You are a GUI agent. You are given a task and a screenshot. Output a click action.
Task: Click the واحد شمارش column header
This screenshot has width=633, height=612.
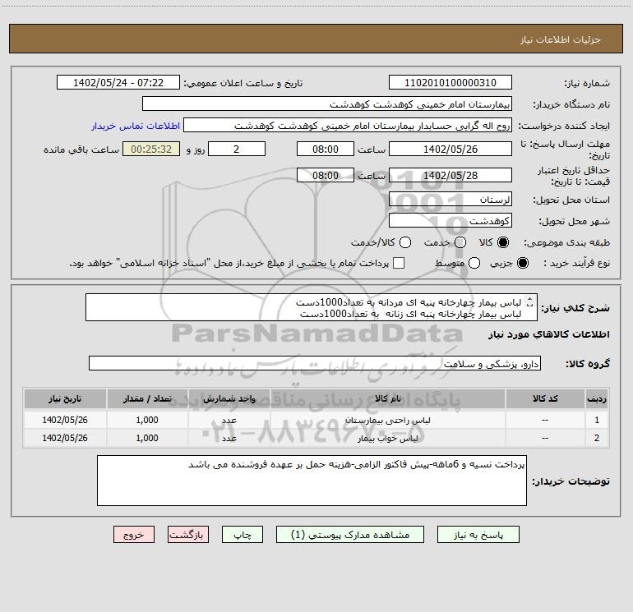coord(229,398)
